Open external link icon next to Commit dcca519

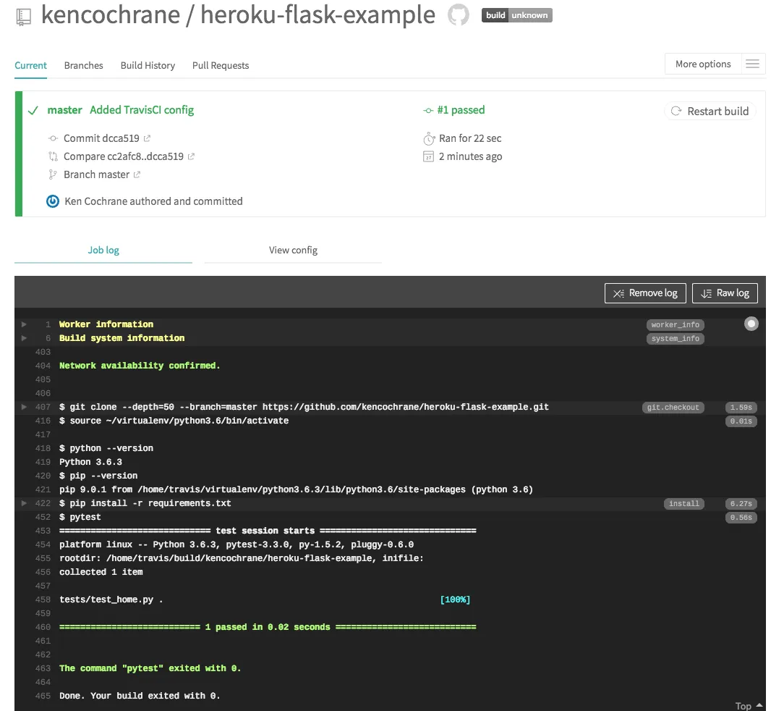147,138
